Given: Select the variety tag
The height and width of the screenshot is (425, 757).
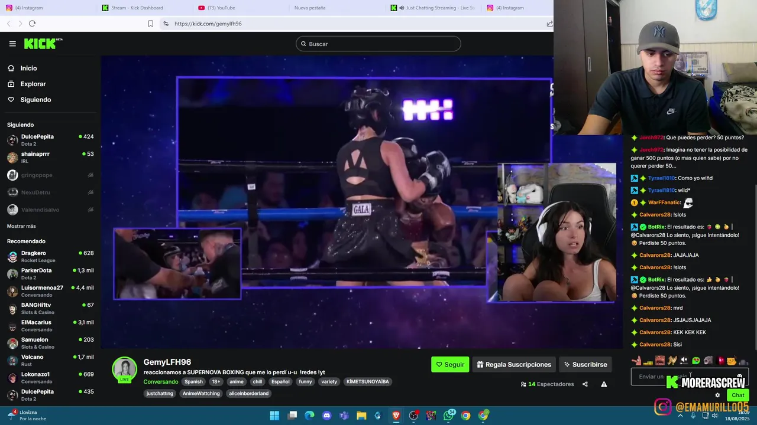Looking at the screenshot, I should tap(329, 382).
